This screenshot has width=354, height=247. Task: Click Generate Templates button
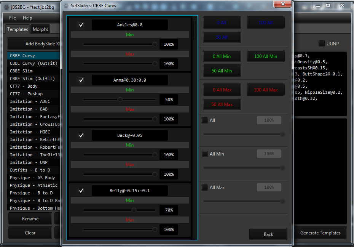click(320, 233)
